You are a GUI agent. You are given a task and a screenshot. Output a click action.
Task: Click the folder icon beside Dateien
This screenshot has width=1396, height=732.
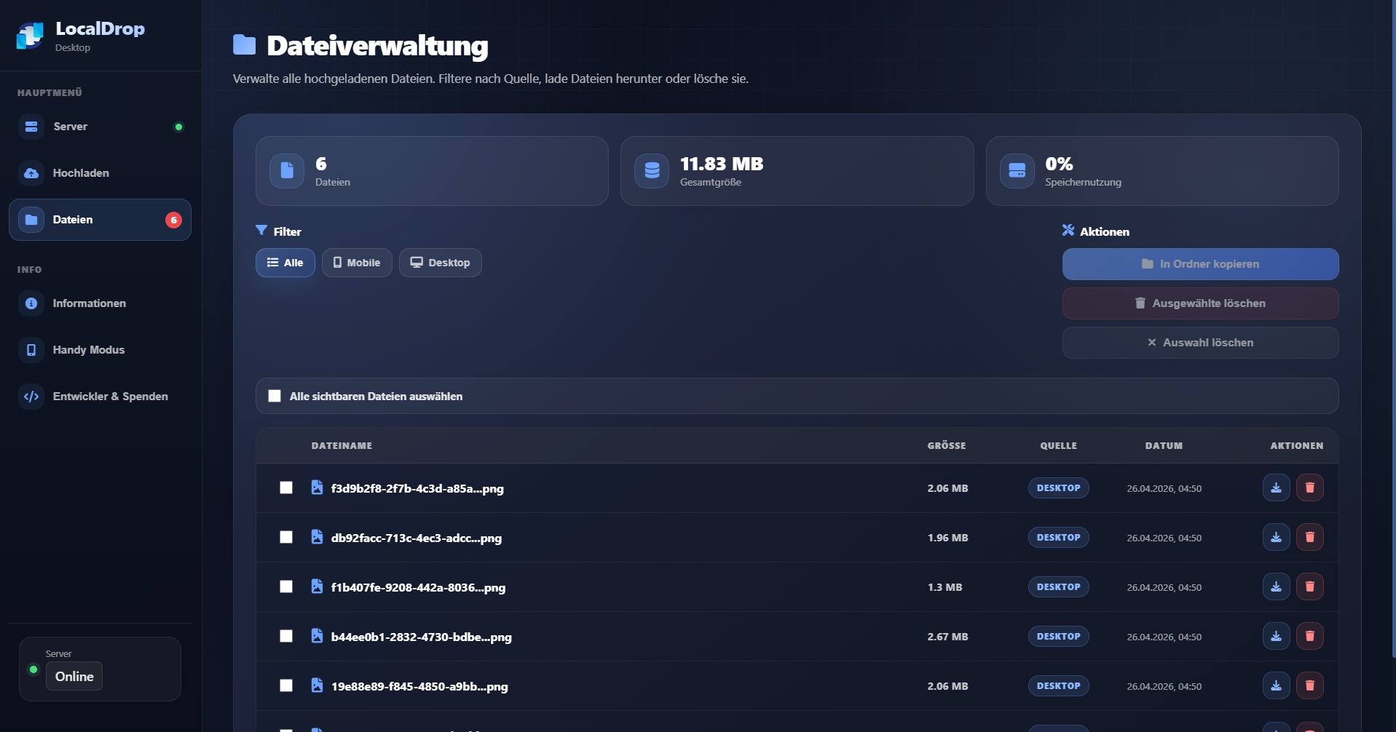click(31, 220)
